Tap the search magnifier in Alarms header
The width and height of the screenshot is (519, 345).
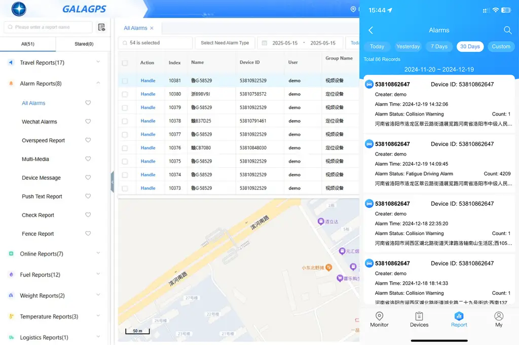pos(507,30)
